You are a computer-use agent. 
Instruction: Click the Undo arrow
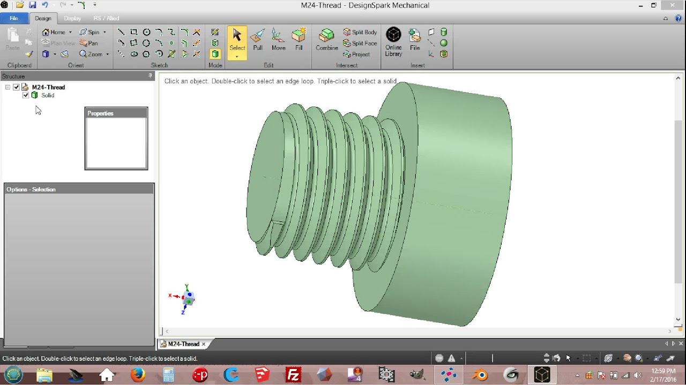pyautogui.click(x=45, y=5)
